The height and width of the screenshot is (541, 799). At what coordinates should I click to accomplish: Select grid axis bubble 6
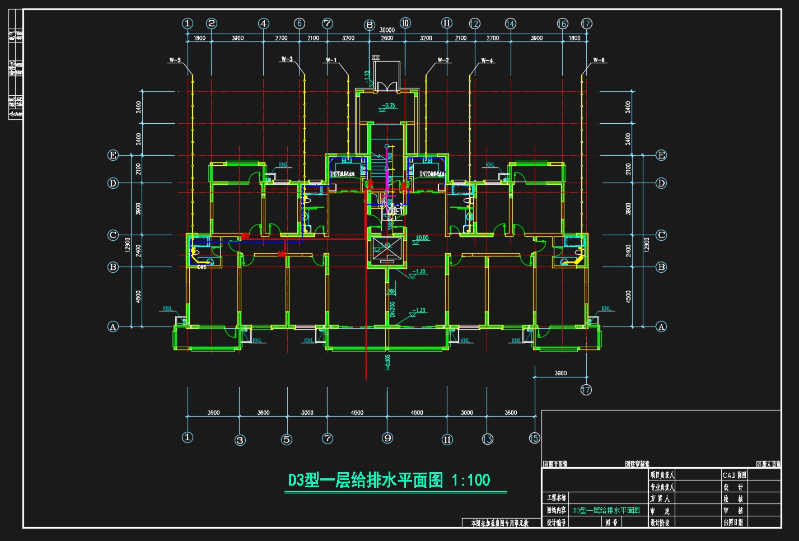coord(299,24)
